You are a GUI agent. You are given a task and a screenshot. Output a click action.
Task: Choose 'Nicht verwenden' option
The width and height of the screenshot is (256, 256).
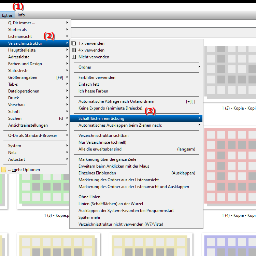tap(136, 57)
